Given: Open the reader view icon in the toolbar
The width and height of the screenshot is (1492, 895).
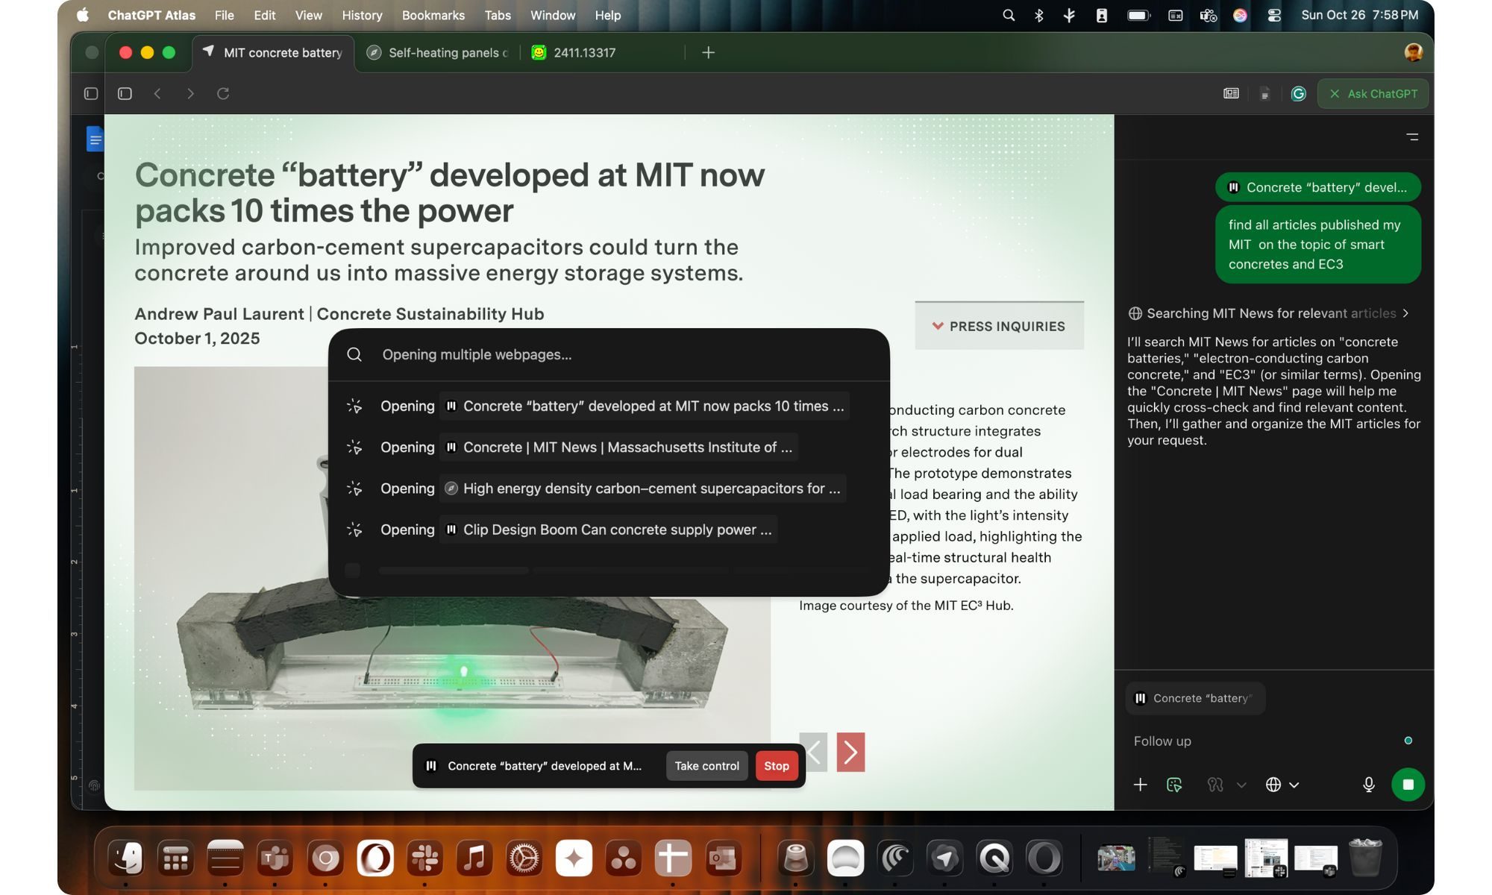Looking at the screenshot, I should [x=1231, y=94].
